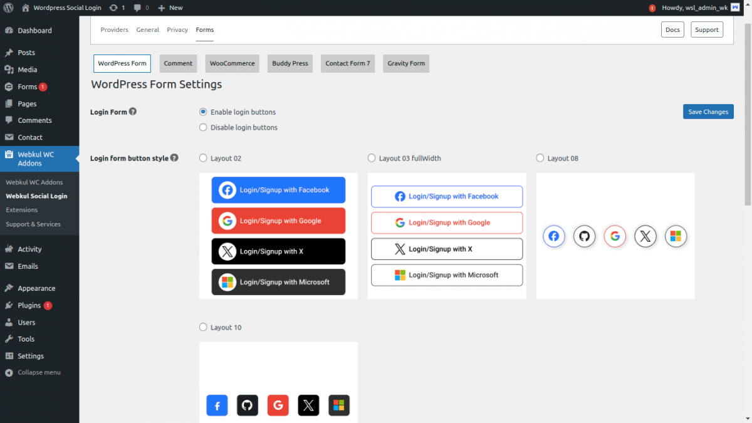Choose Layout 03 fullWidth radio option
The image size is (752, 423).
[372, 158]
